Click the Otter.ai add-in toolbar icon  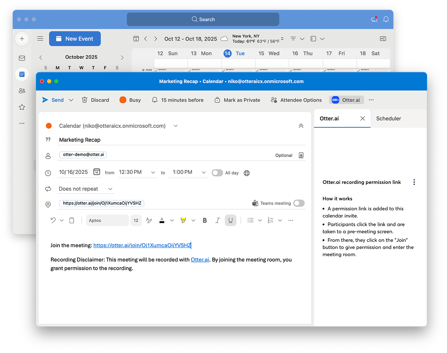346,100
